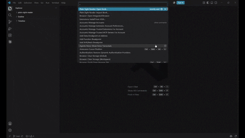The image size is (245, 138).
Task: Open the Accounts icon in activity bar
Action: [10, 124]
